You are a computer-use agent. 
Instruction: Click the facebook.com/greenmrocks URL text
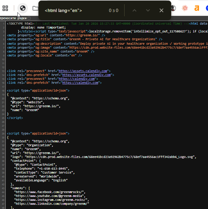coord(50,192)
